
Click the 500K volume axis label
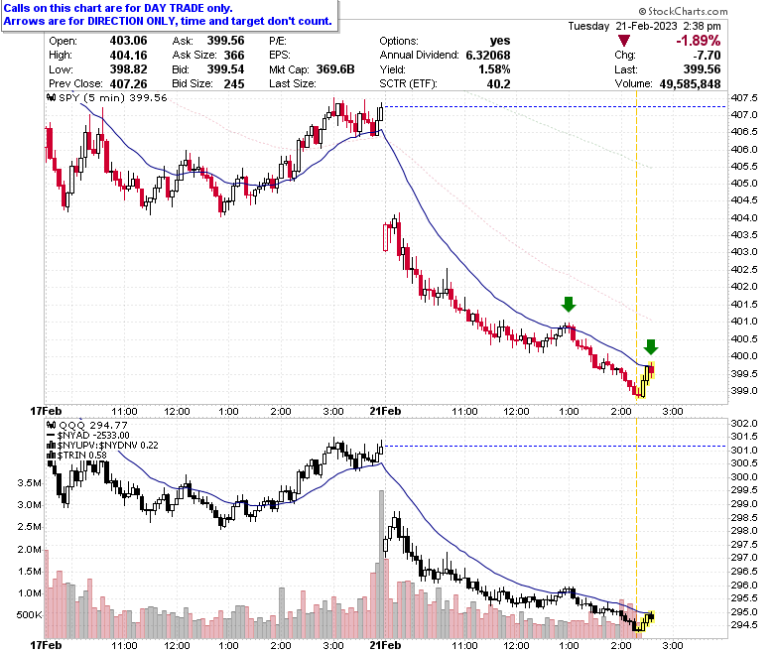(30, 615)
